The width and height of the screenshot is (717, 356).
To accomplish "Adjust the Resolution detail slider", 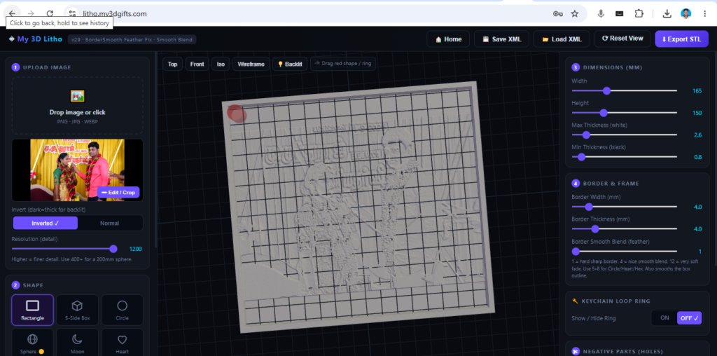I will [64, 249].
